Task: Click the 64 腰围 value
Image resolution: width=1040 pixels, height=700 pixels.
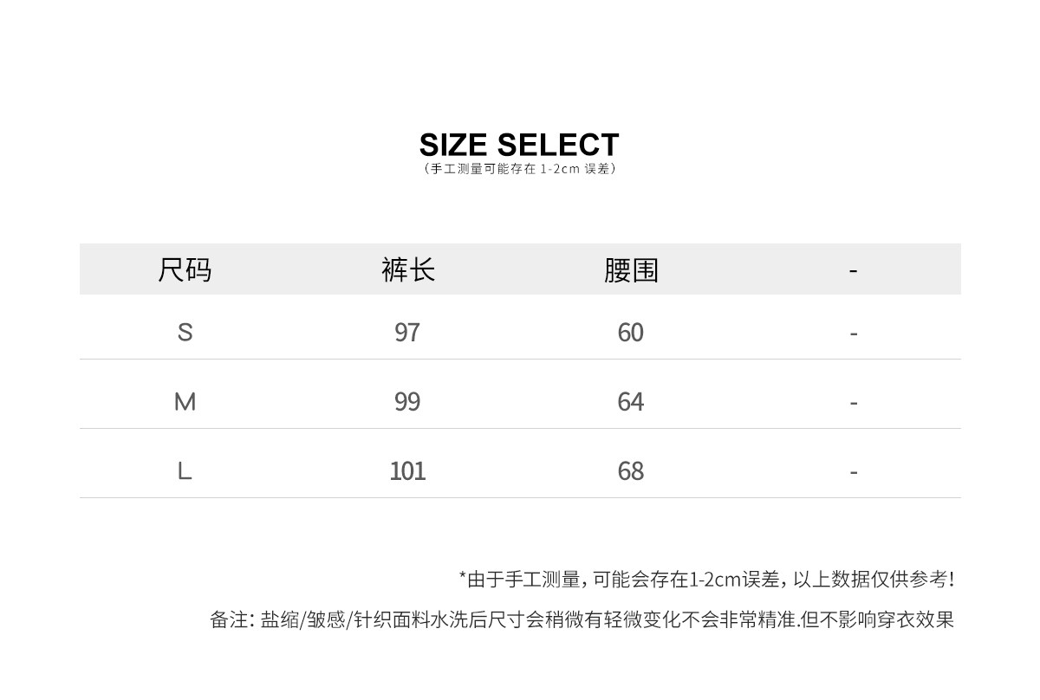Action: click(631, 401)
